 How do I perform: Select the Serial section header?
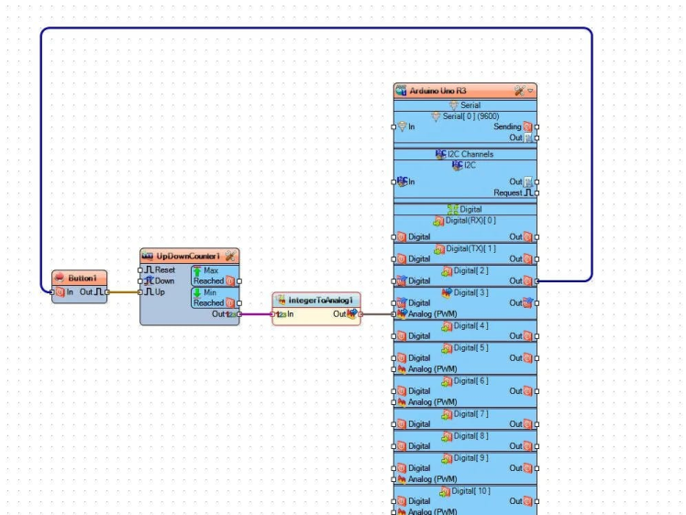[465, 104]
